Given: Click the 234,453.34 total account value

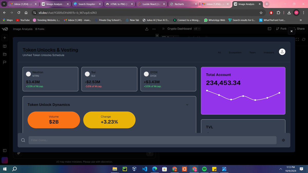Looking at the screenshot, I should click(x=223, y=83).
